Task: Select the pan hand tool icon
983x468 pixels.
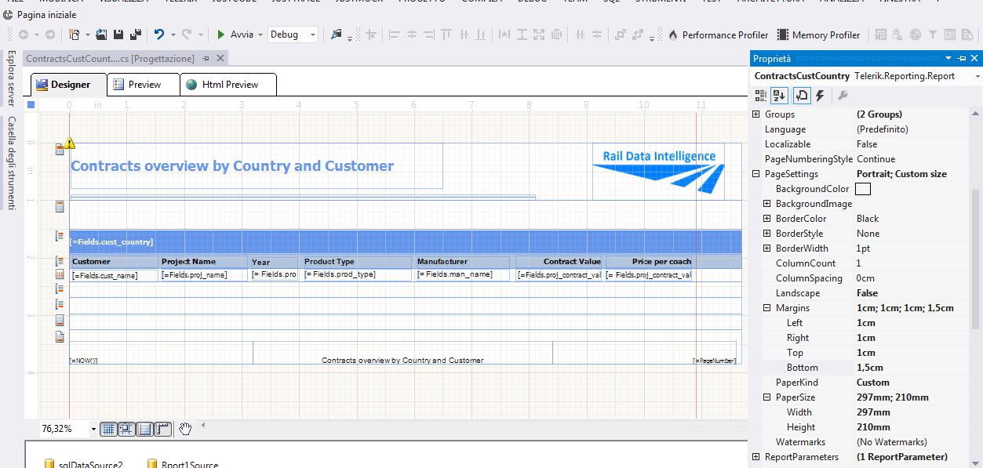Action: pos(185,428)
